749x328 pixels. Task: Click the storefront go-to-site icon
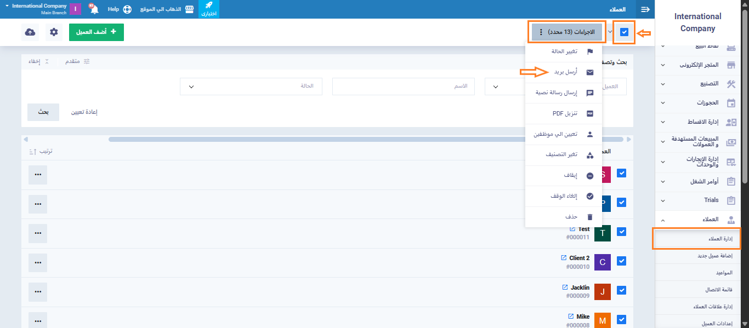pos(189,9)
